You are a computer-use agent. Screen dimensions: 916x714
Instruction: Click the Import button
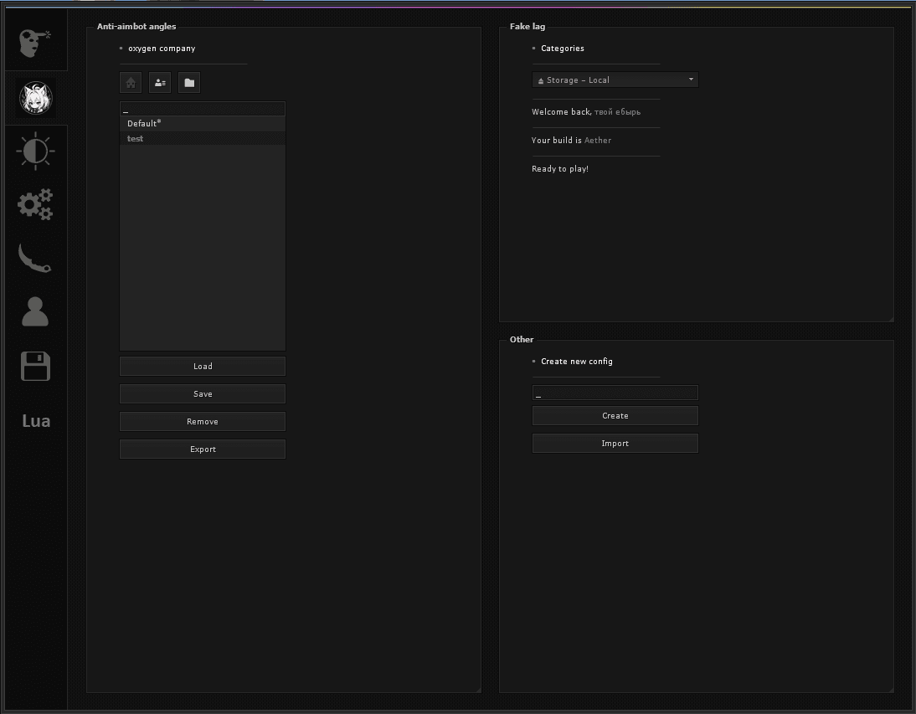(615, 443)
